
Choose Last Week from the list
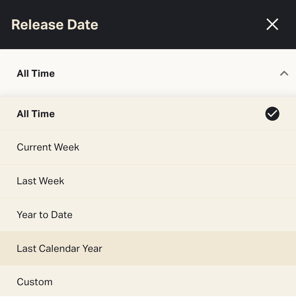click(40, 181)
